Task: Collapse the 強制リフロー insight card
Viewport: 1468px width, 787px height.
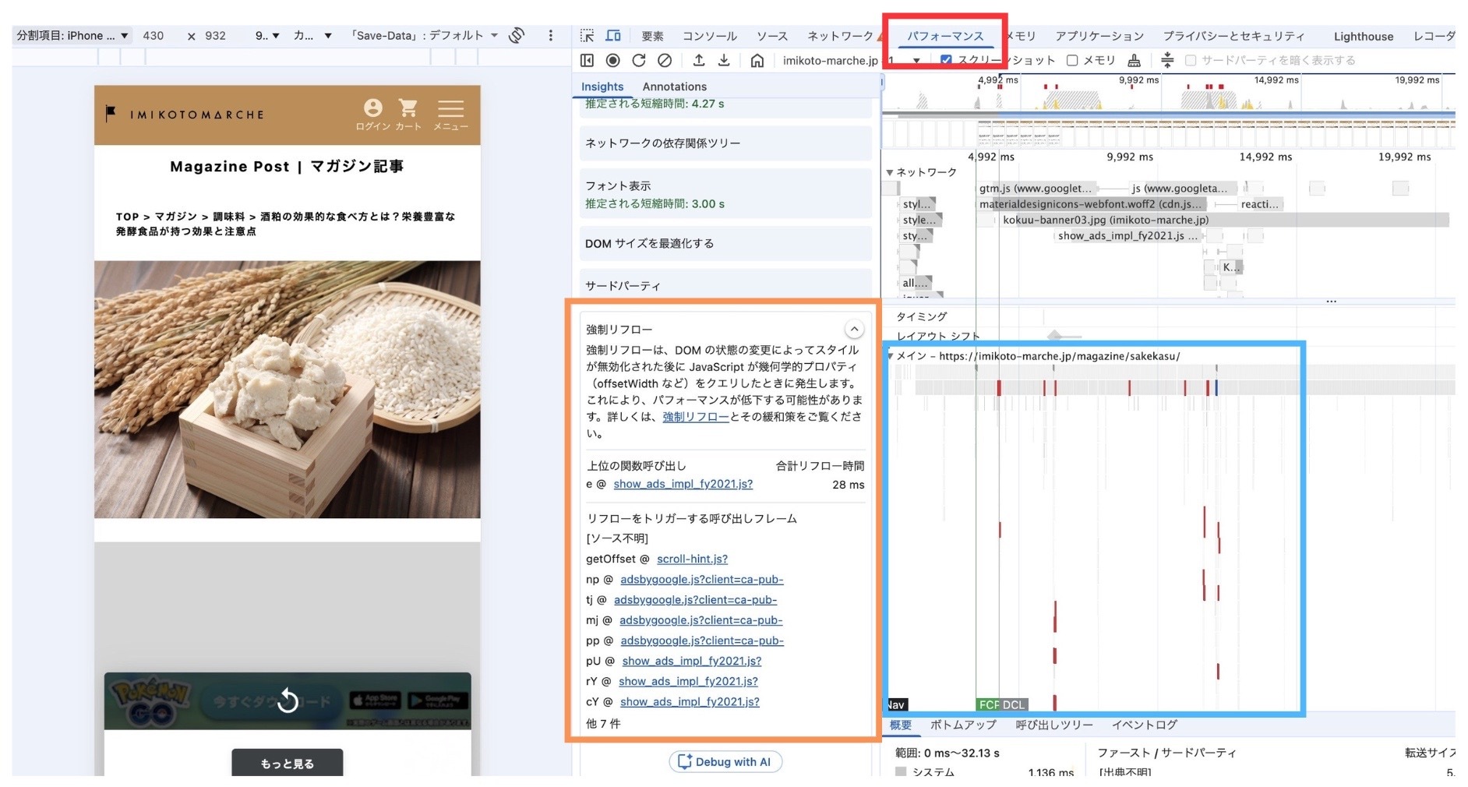Action: click(855, 329)
